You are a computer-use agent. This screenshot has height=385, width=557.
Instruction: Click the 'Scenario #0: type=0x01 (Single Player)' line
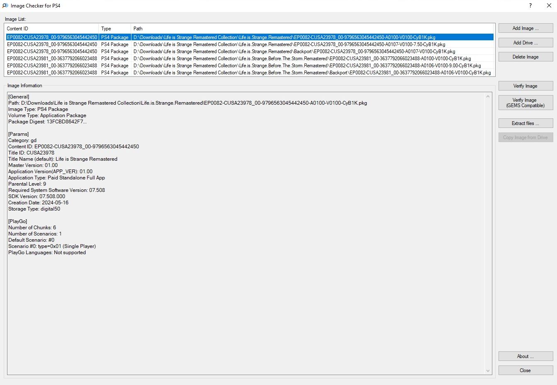click(x=52, y=246)
